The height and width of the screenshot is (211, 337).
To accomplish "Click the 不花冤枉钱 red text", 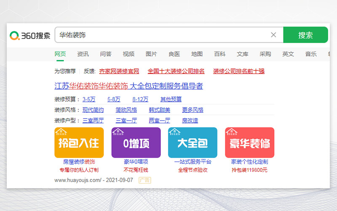I will click(136, 170).
